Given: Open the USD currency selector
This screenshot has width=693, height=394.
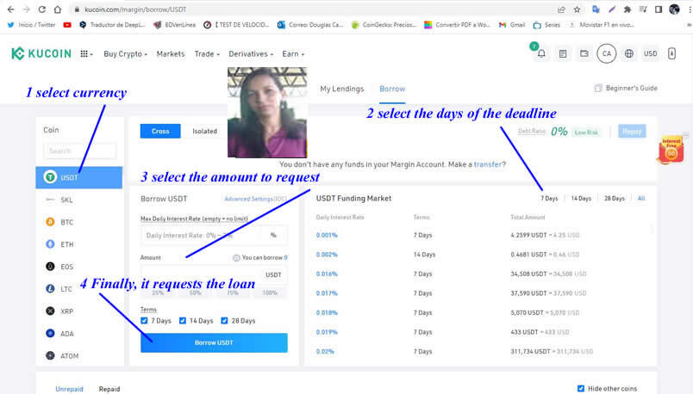Looking at the screenshot, I should [x=651, y=54].
